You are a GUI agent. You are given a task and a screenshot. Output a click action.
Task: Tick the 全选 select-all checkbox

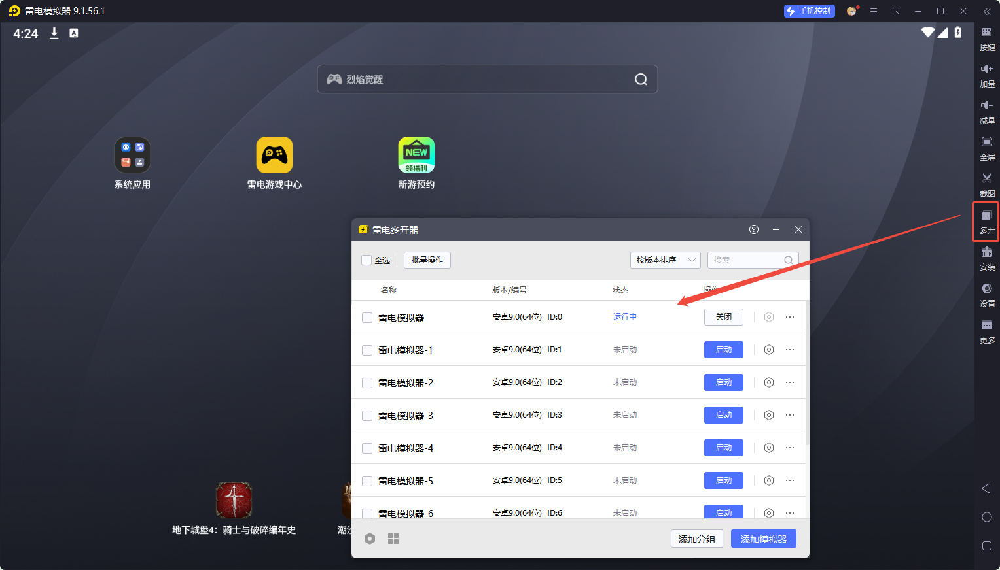tap(366, 260)
